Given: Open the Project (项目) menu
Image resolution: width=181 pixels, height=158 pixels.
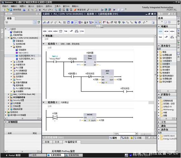Looking at the screenshot, I should (5, 6).
